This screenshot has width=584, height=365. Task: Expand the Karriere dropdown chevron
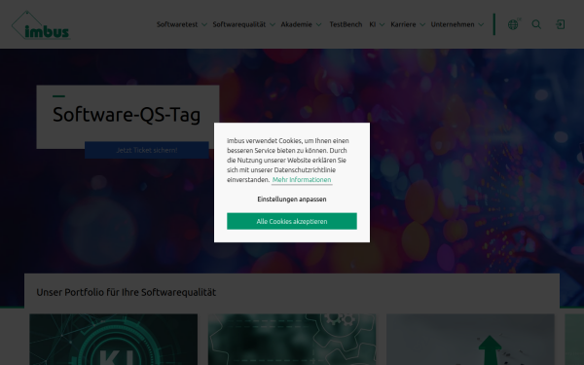coord(422,24)
